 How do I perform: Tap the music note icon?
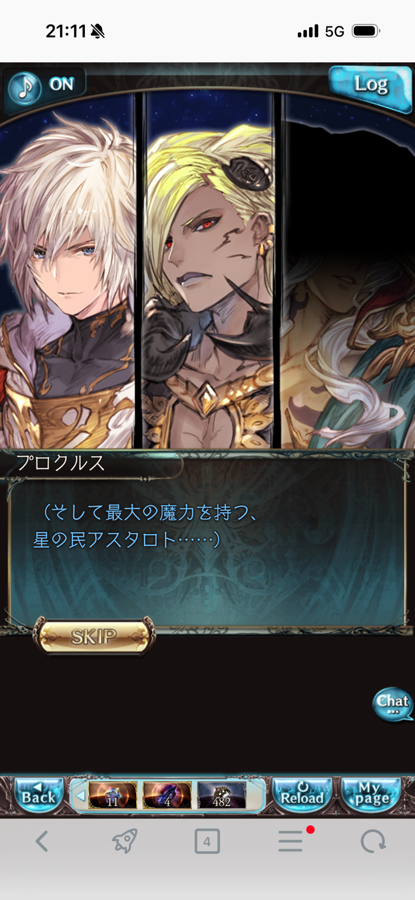coord(25,88)
